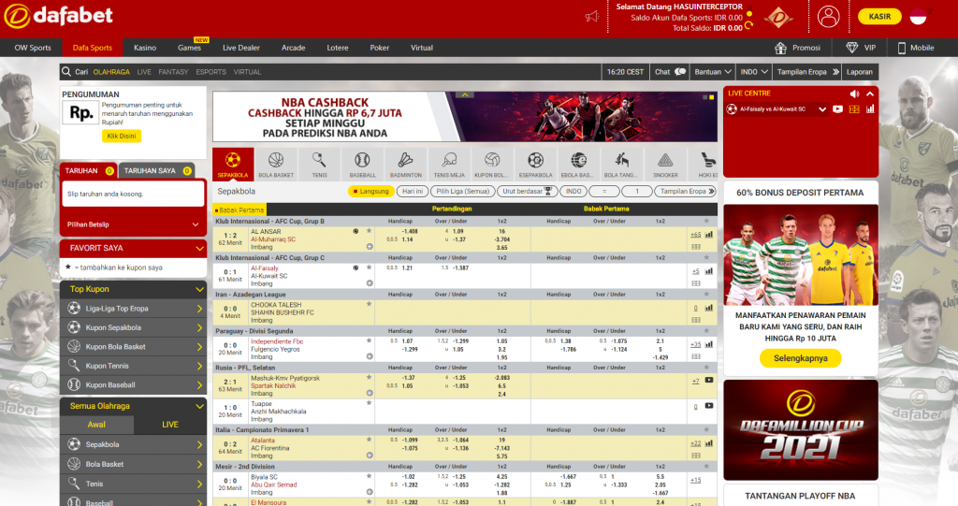The image size is (958, 506).
Task: Click the user profile account icon
Action: pos(829,17)
